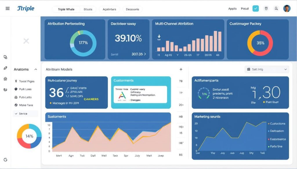Click the pen icon in left sidebar
The width and height of the screenshot is (297, 169).
point(5,68)
